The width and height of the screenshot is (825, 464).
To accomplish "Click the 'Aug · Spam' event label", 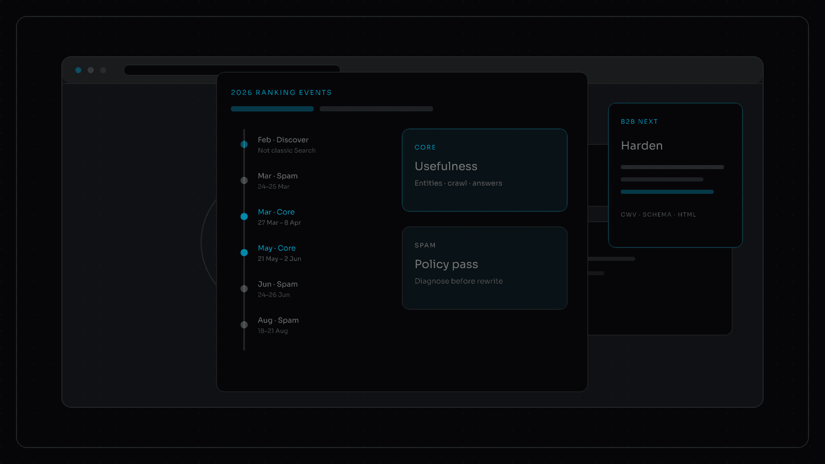I will (x=278, y=320).
